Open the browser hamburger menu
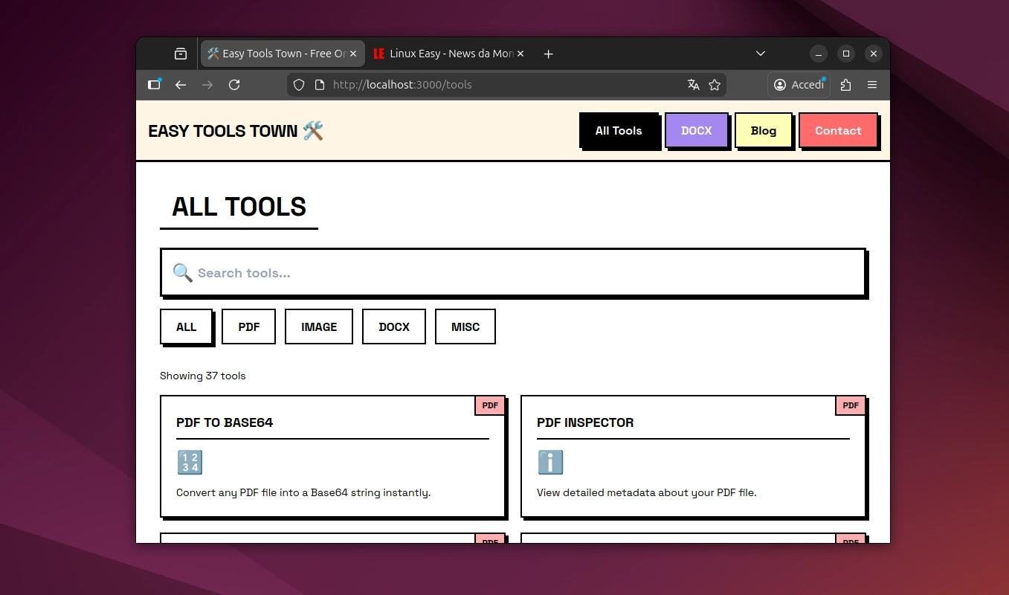 click(872, 84)
